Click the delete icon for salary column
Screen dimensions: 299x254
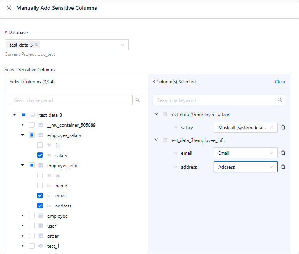point(283,127)
